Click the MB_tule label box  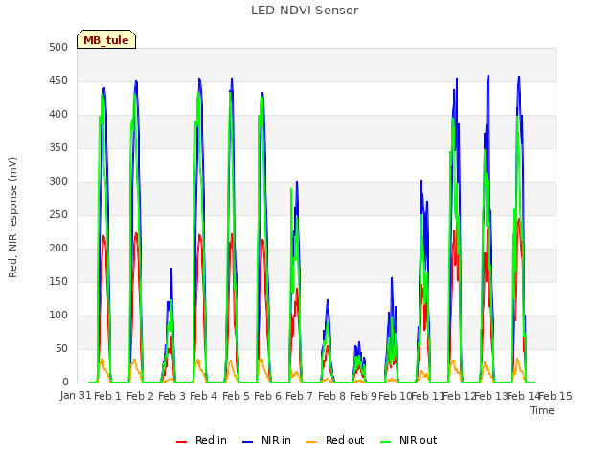coord(106,39)
